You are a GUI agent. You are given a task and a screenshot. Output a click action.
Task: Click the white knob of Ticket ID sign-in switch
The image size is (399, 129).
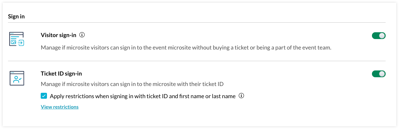[382, 74]
